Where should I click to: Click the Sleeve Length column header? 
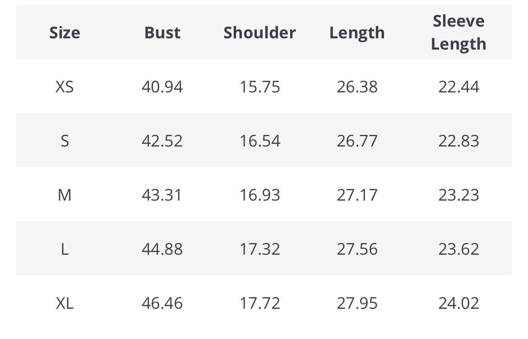[x=459, y=32]
